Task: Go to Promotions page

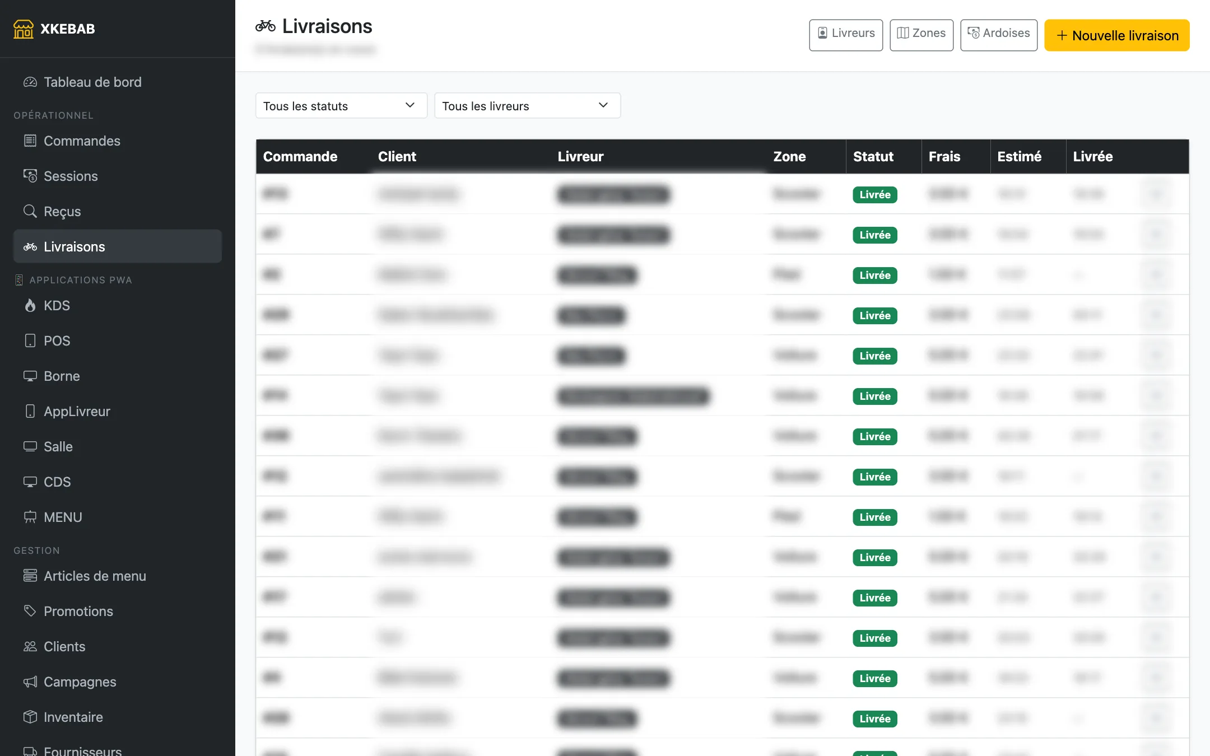Action: (x=118, y=611)
